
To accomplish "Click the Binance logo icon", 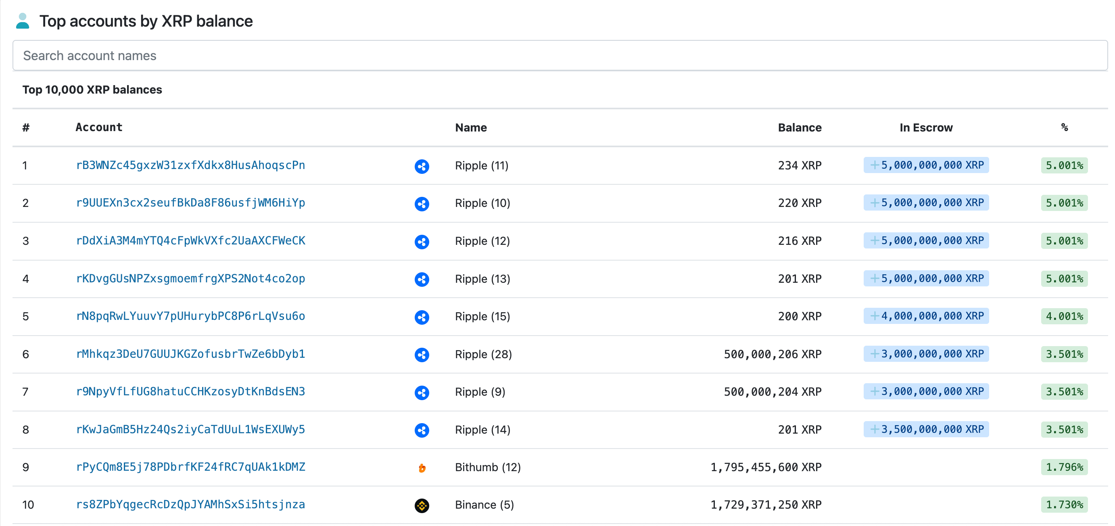I will (x=422, y=505).
